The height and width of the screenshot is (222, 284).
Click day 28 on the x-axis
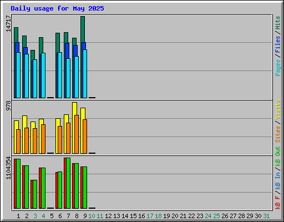[241, 216]
